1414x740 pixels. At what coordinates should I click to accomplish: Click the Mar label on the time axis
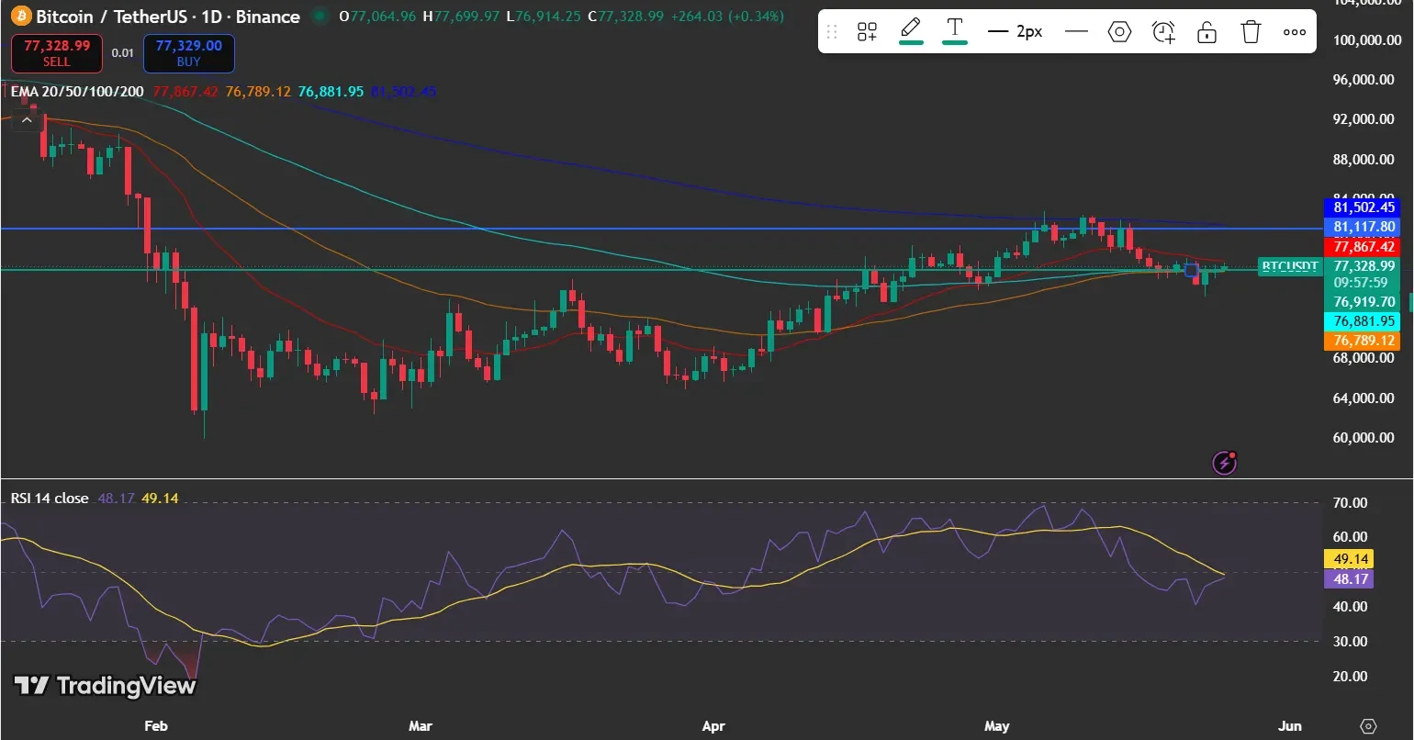(x=421, y=726)
